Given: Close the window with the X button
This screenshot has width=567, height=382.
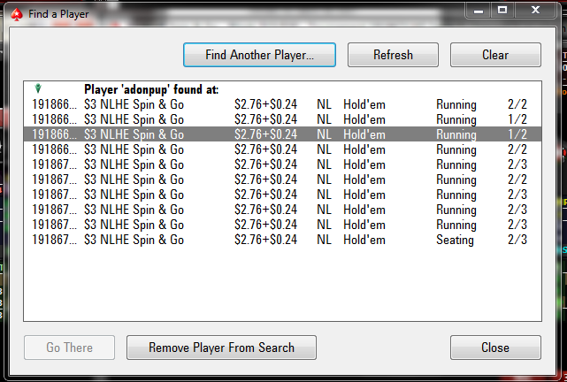Looking at the screenshot, I should [535, 11].
